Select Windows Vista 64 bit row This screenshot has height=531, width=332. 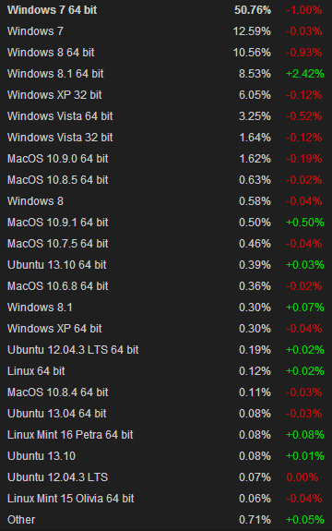[166, 116]
